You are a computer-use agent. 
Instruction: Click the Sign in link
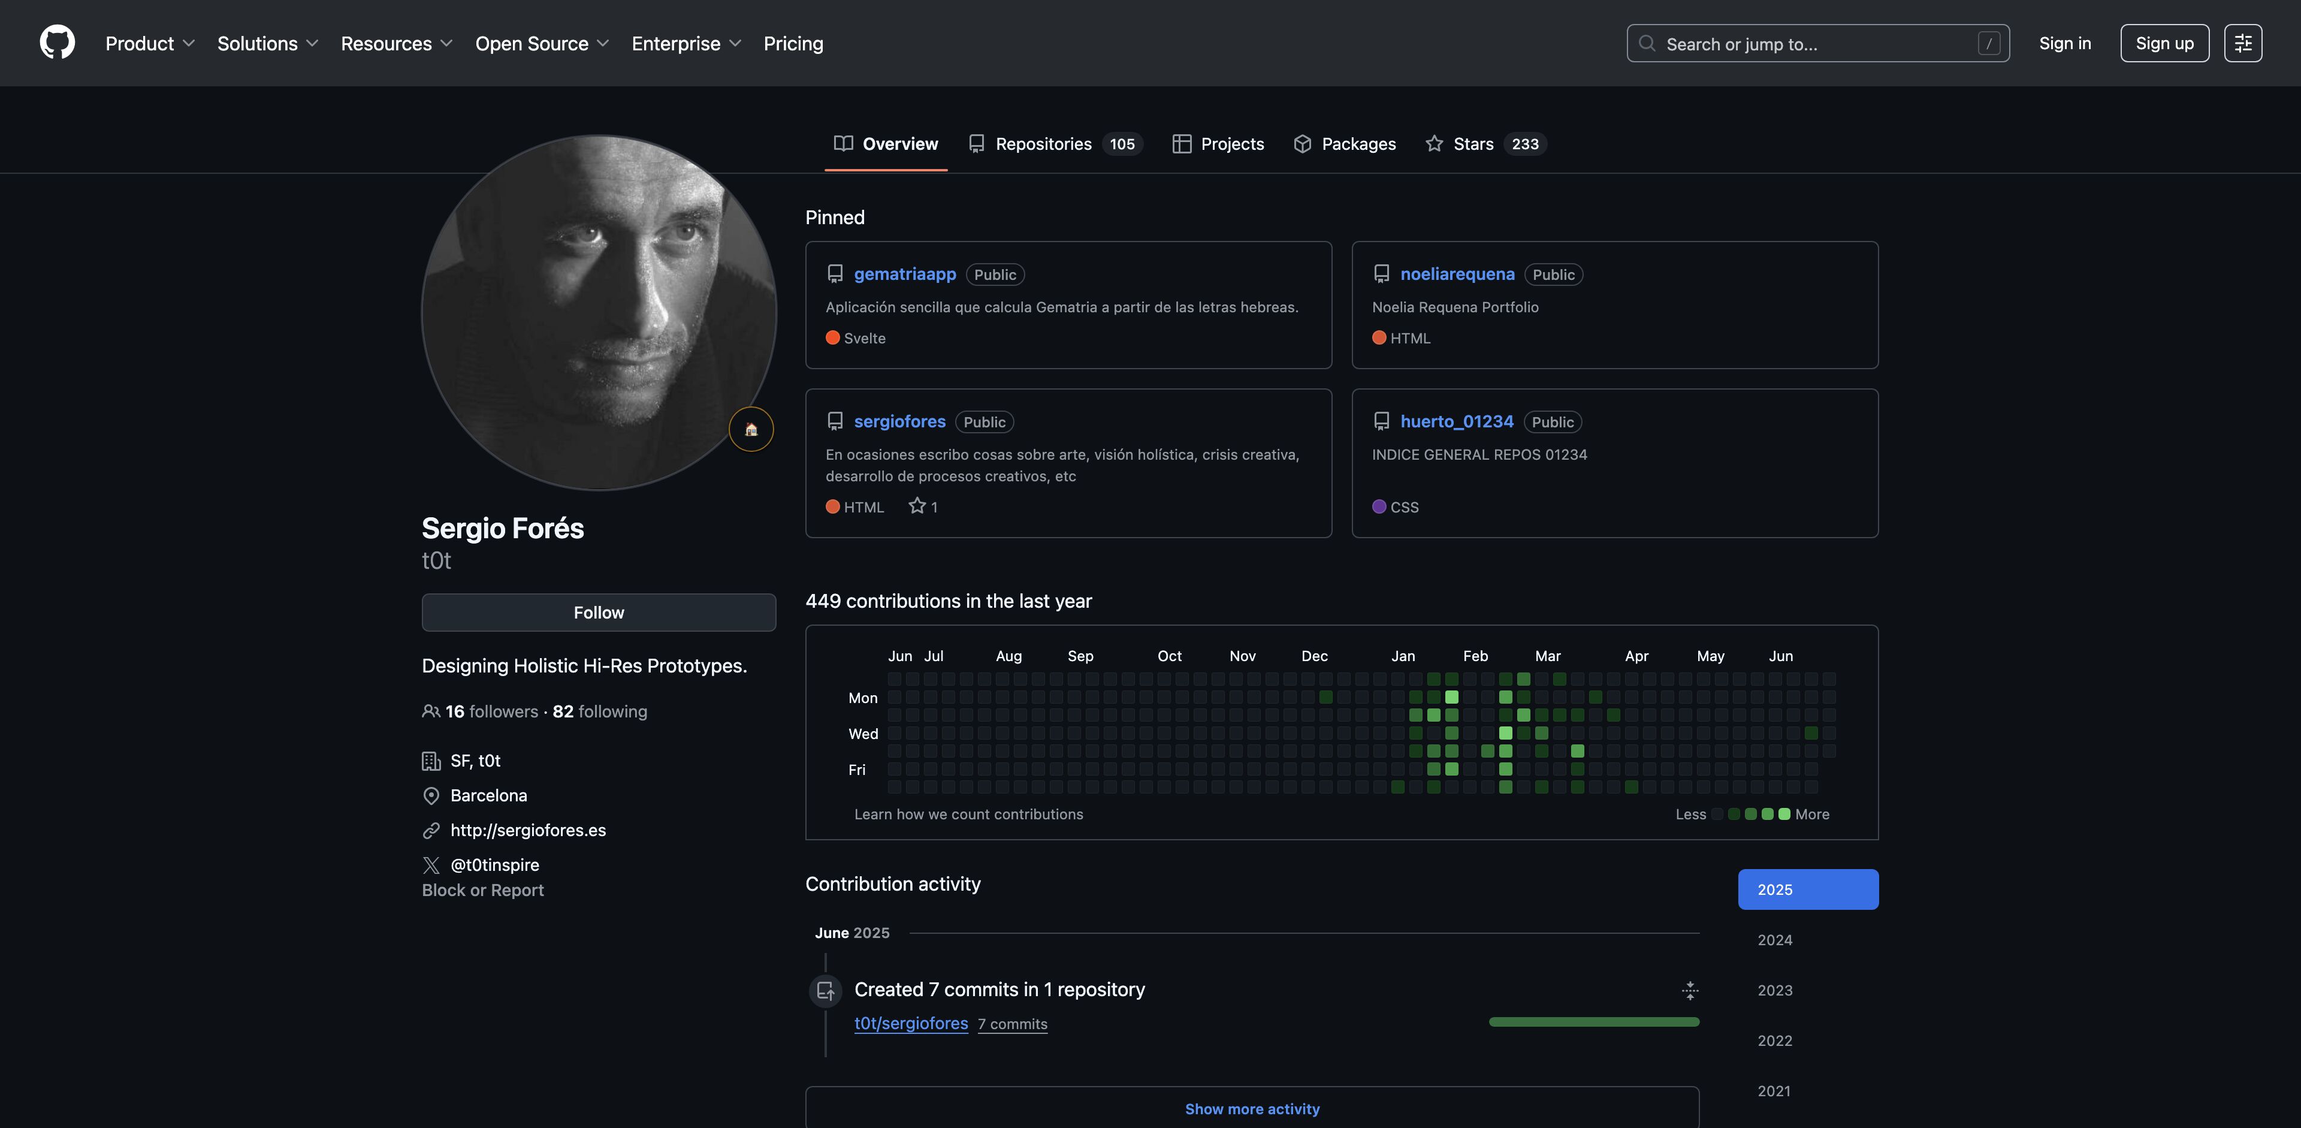click(x=2064, y=43)
